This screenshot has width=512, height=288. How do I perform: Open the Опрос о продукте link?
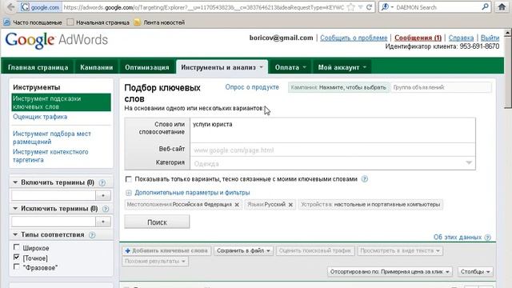[x=252, y=87]
